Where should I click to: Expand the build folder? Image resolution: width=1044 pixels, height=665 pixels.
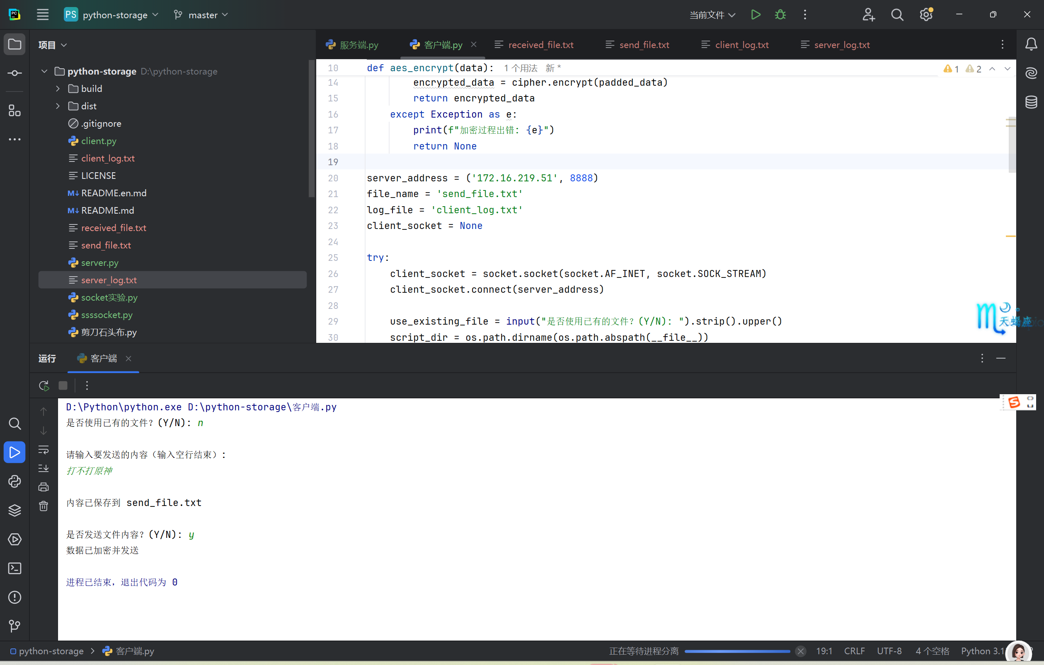(x=58, y=88)
